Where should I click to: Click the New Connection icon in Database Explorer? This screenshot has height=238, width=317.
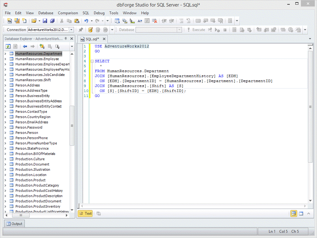42,46
